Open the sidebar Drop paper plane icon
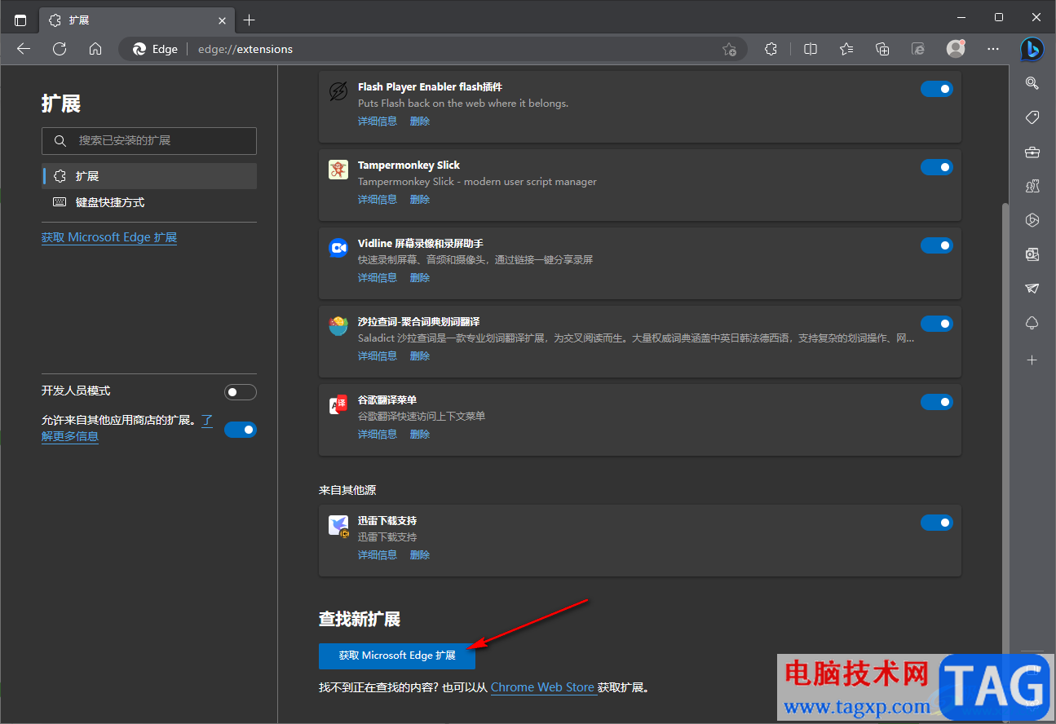 point(1032,289)
